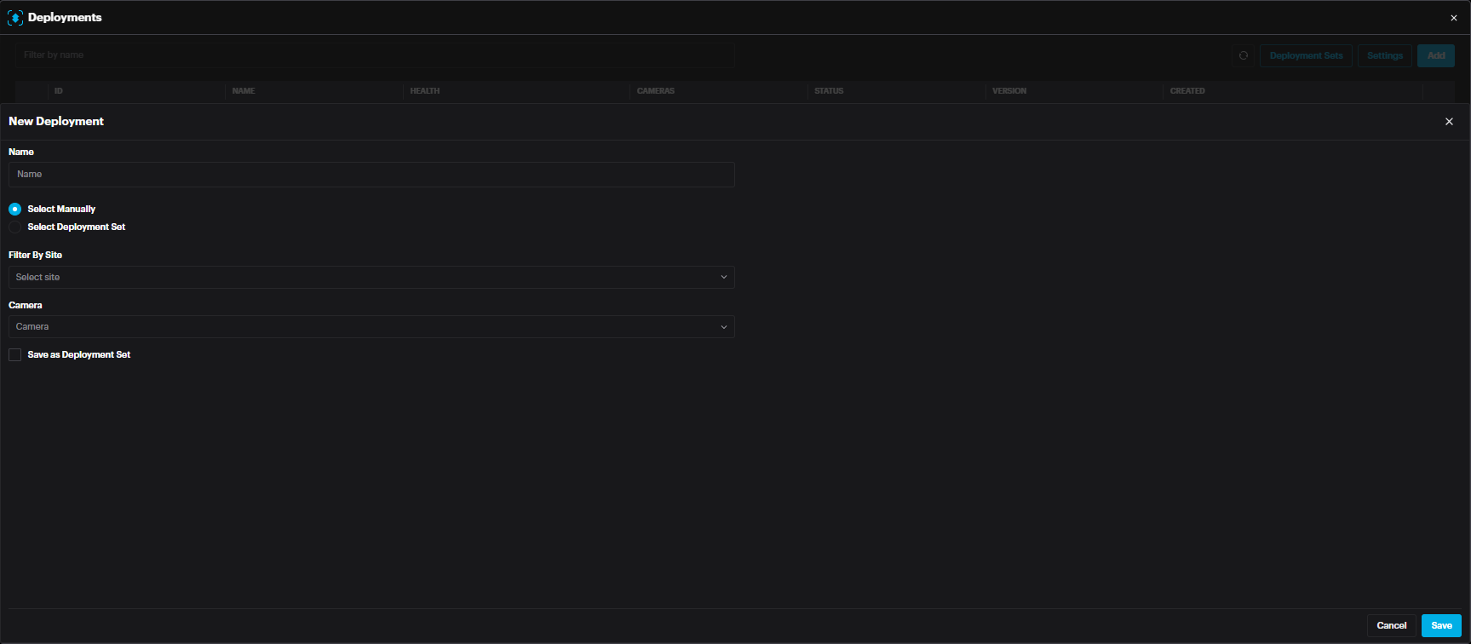
Task: Choose the Select Deployment Set option
Action: click(15, 227)
